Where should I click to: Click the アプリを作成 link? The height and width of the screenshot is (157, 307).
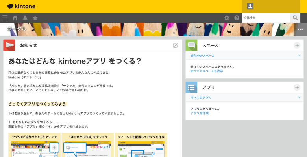[x=200, y=113]
